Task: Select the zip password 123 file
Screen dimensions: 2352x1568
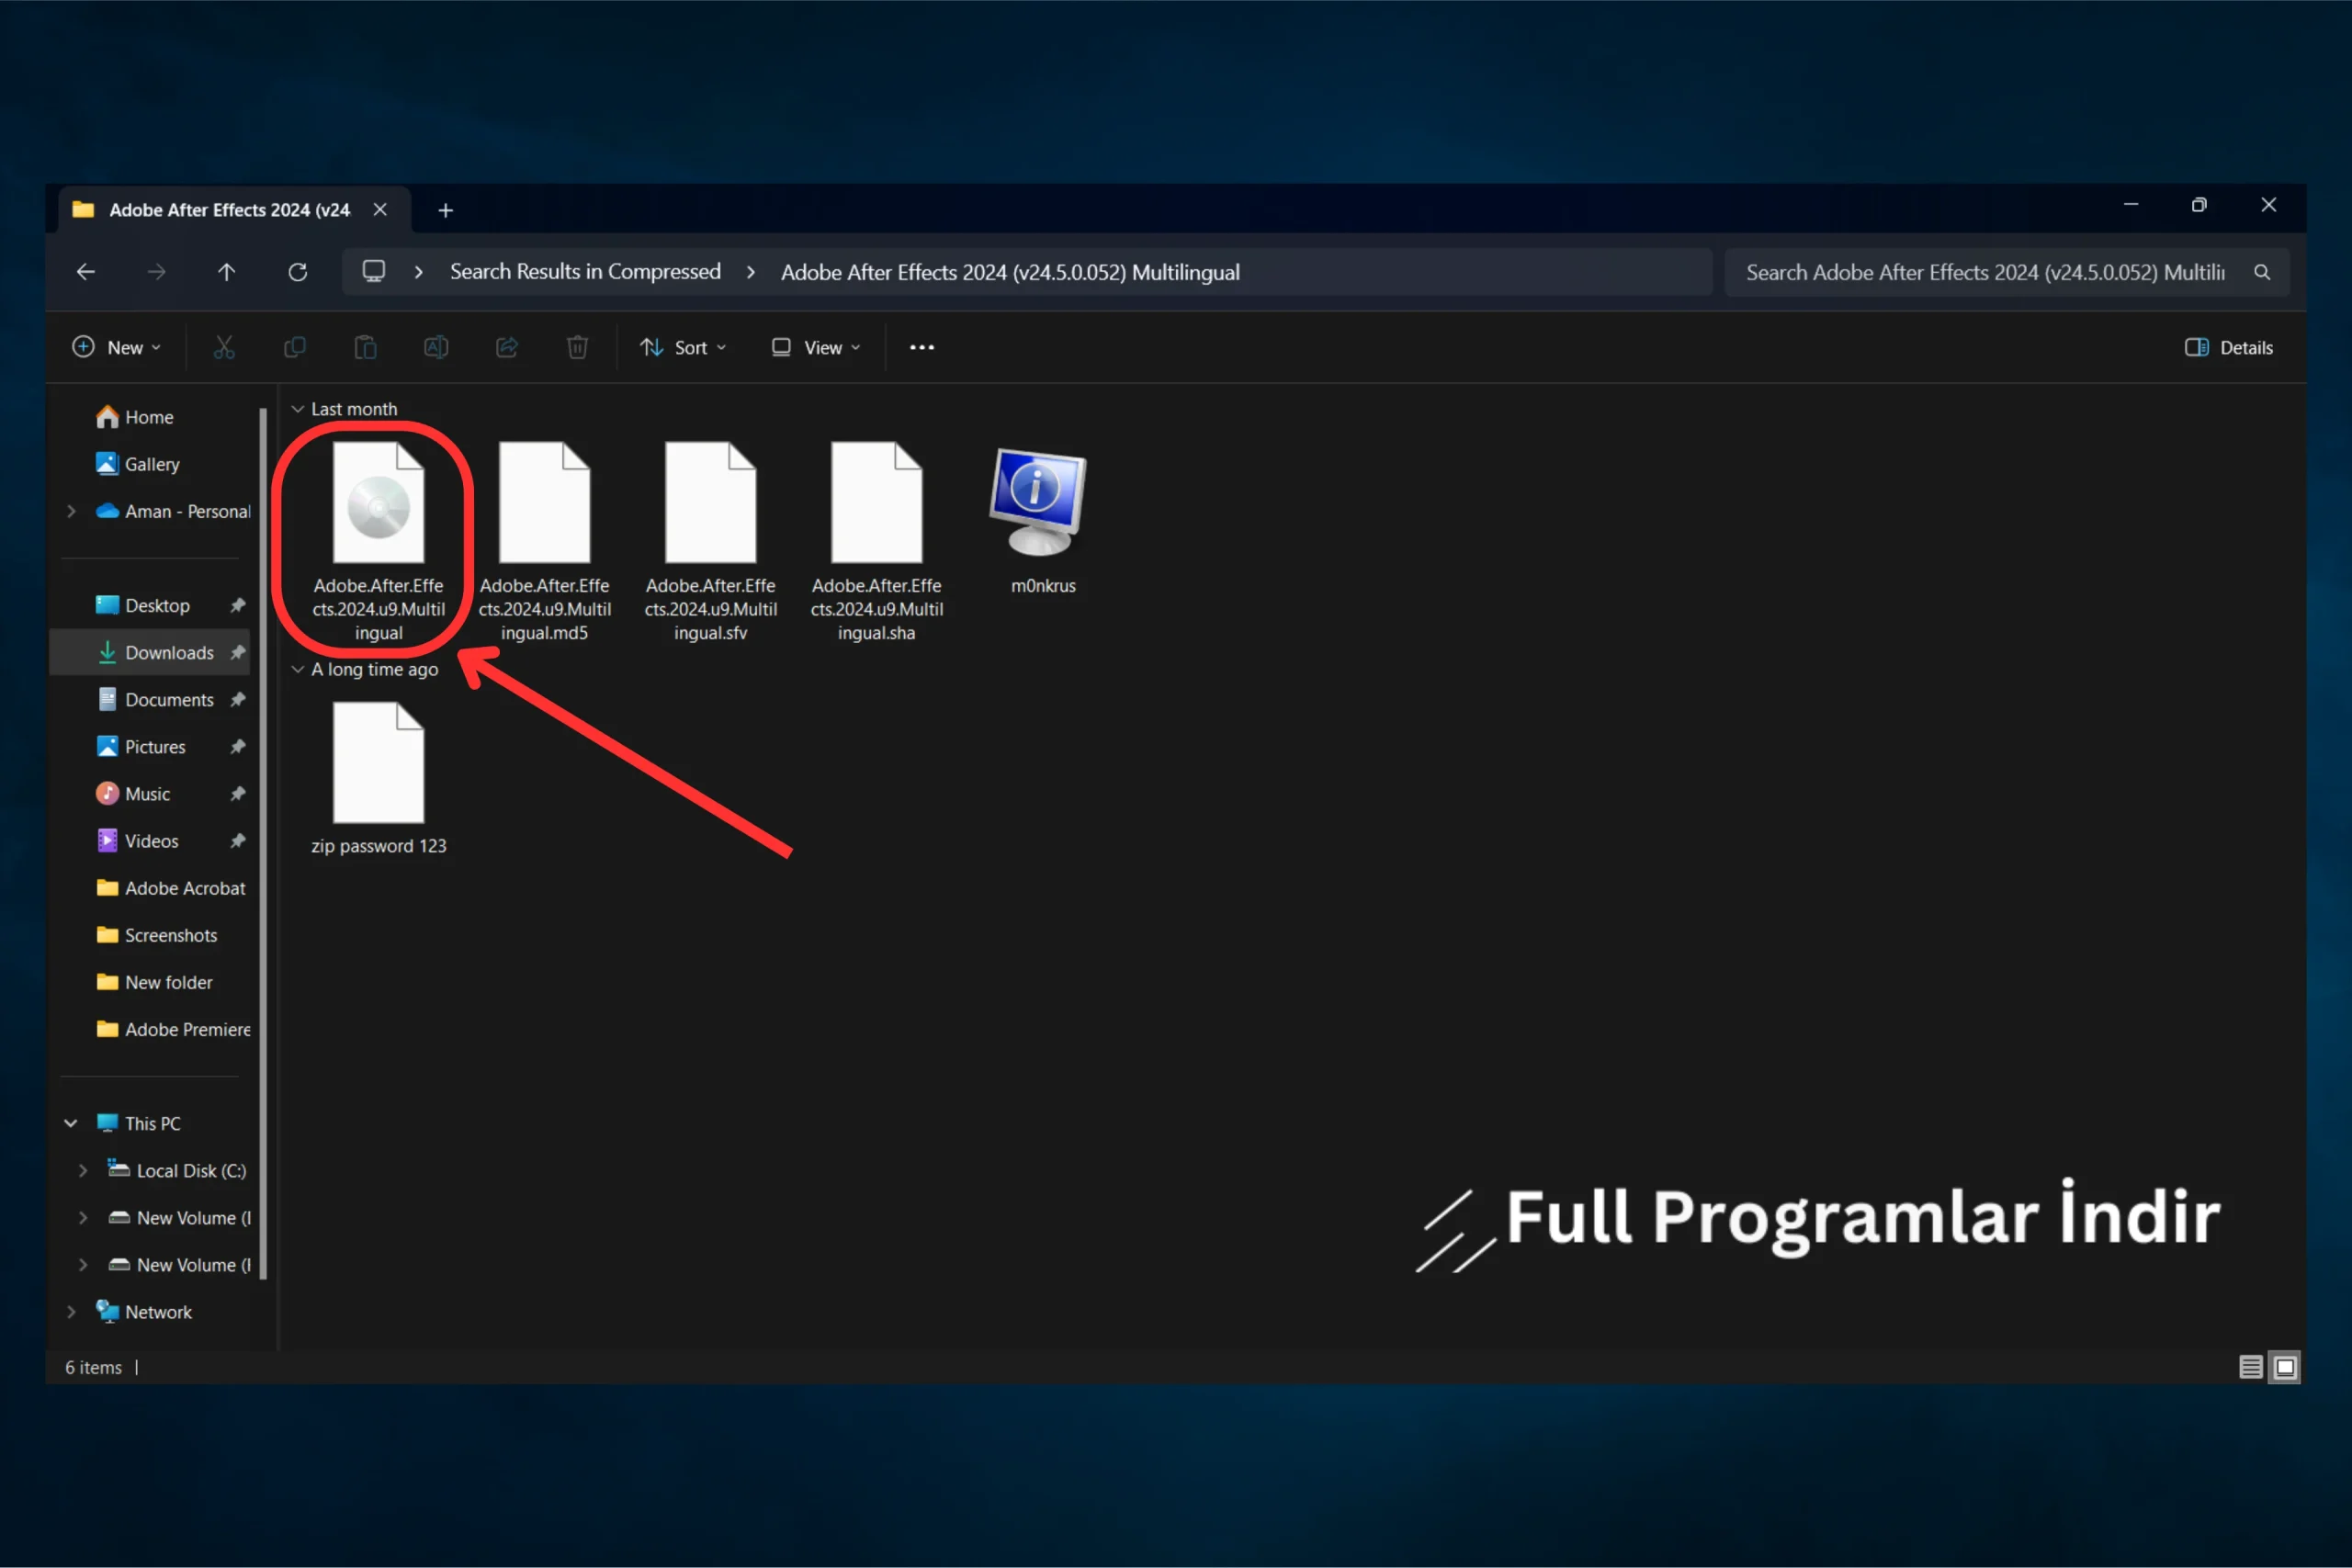Action: tap(378, 778)
